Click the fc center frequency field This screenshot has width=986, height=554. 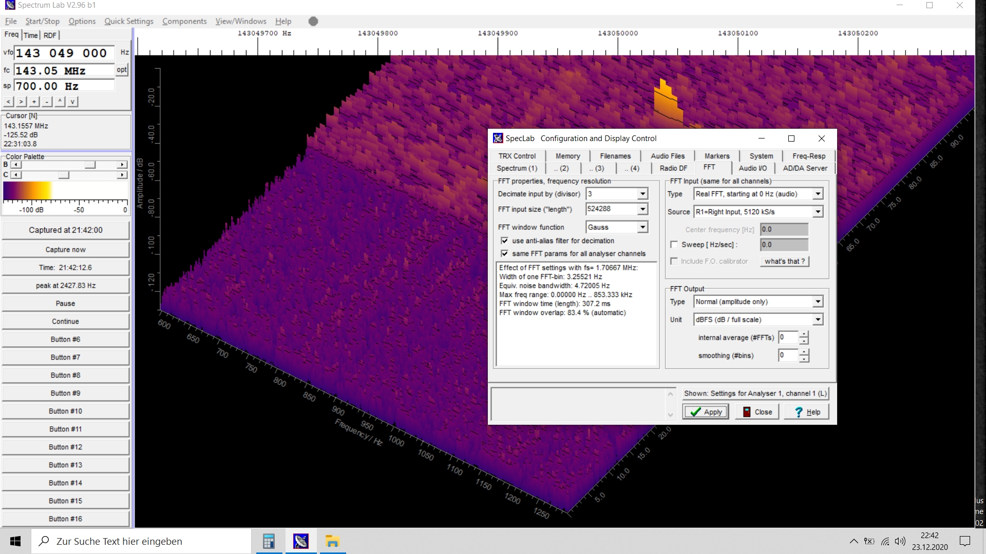(65, 70)
